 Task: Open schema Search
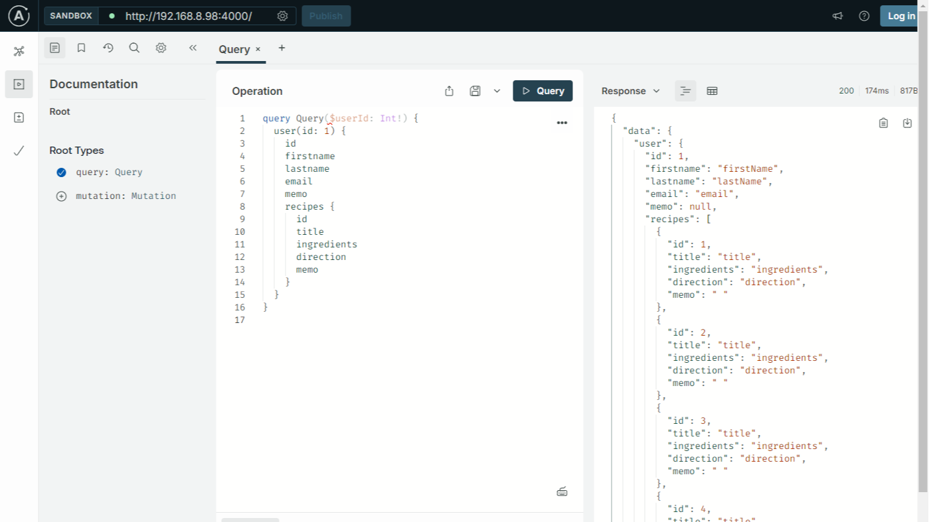click(134, 48)
